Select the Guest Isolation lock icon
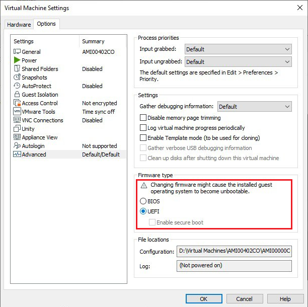 pos(17,95)
